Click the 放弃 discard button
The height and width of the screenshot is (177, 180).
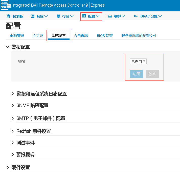(152, 74)
